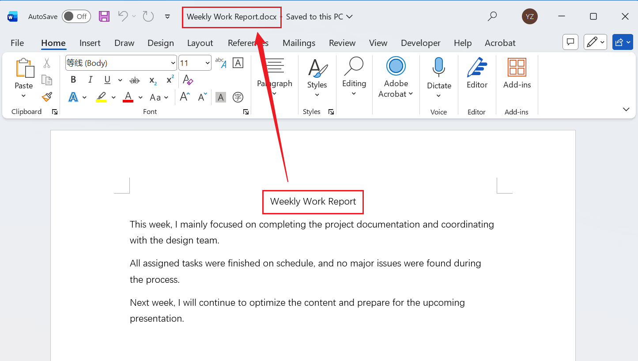This screenshot has width=638, height=361.
Task: Apply red font color
Action: tap(128, 97)
